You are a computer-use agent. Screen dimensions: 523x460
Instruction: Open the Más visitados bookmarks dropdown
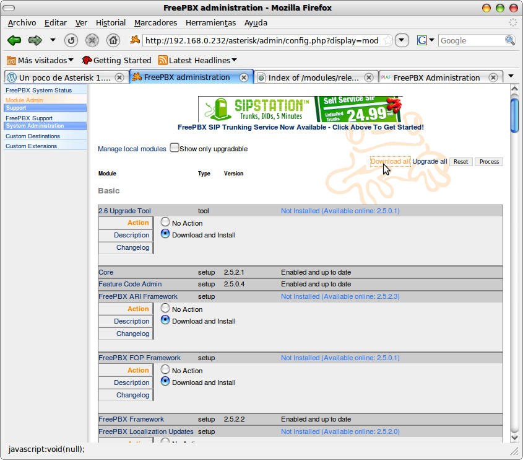coord(40,60)
